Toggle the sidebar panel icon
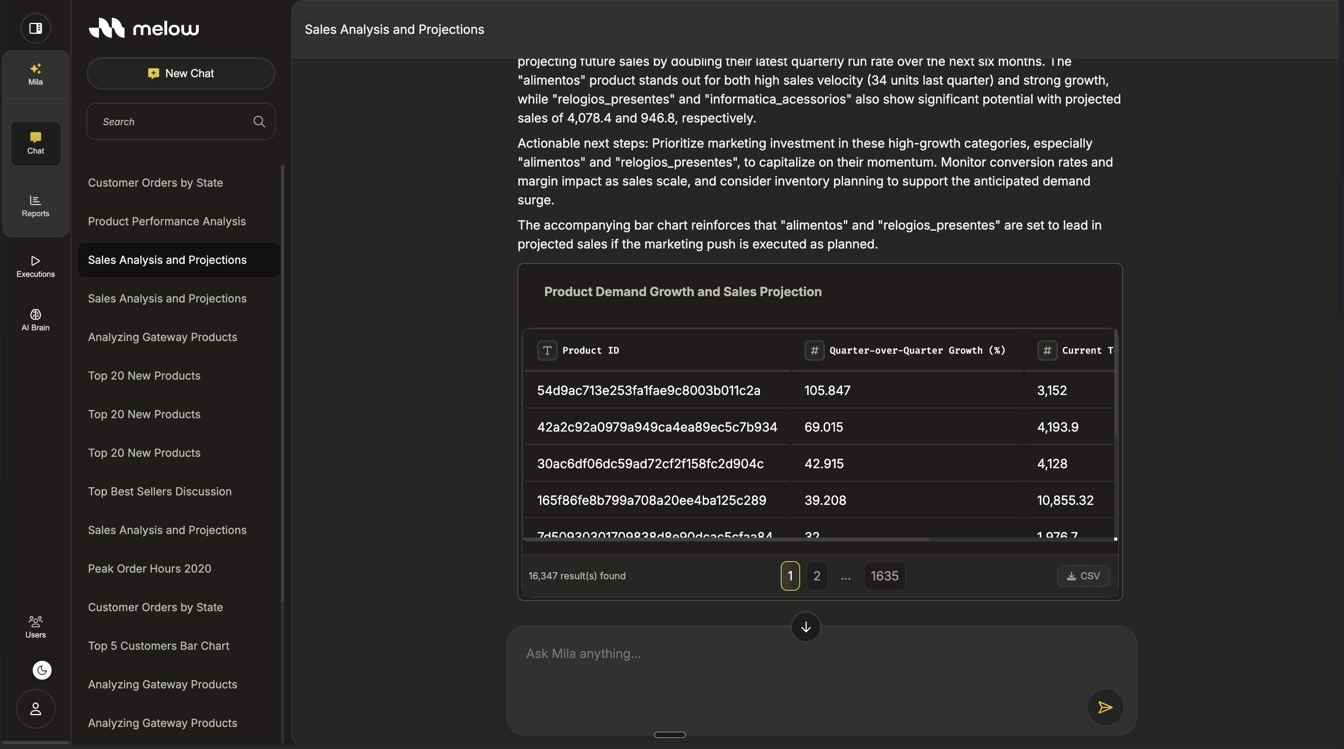The image size is (1344, 749). pyautogui.click(x=35, y=28)
